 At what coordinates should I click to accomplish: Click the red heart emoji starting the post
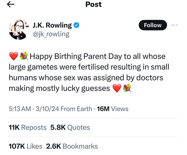point(13,56)
